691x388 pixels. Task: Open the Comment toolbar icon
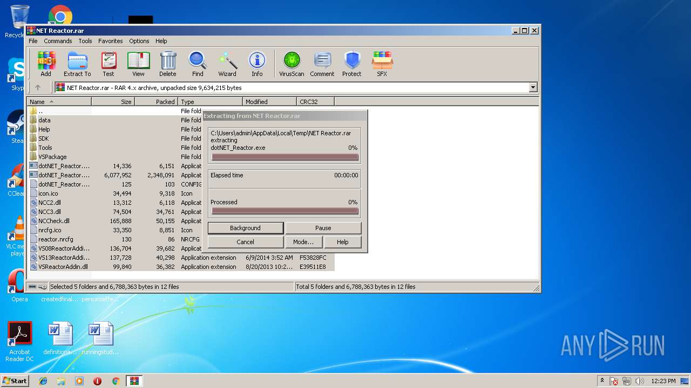click(x=322, y=64)
